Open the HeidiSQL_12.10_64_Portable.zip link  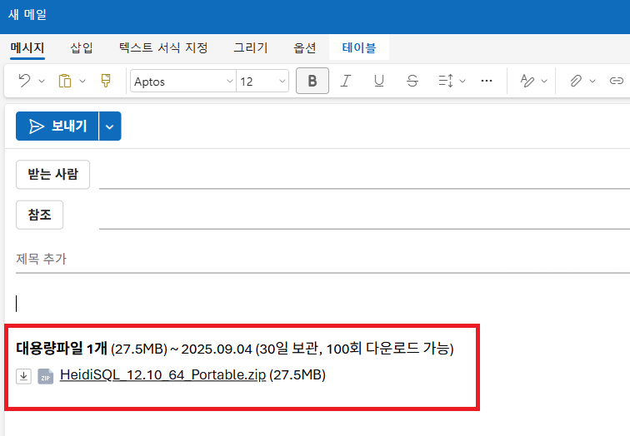click(x=162, y=374)
